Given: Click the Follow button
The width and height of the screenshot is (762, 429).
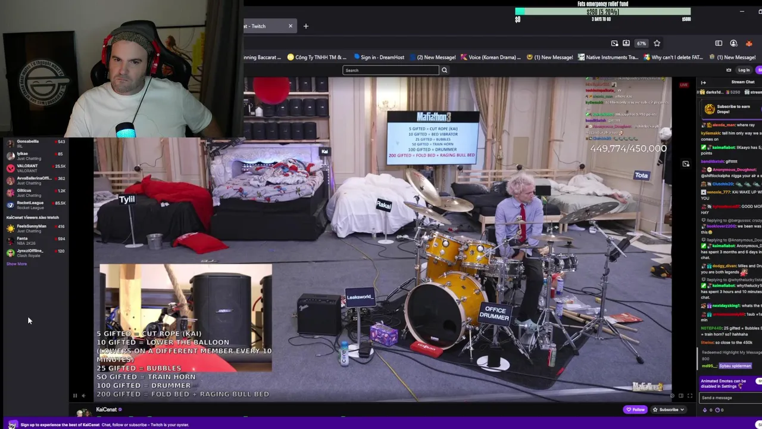Looking at the screenshot, I should 635,409.
